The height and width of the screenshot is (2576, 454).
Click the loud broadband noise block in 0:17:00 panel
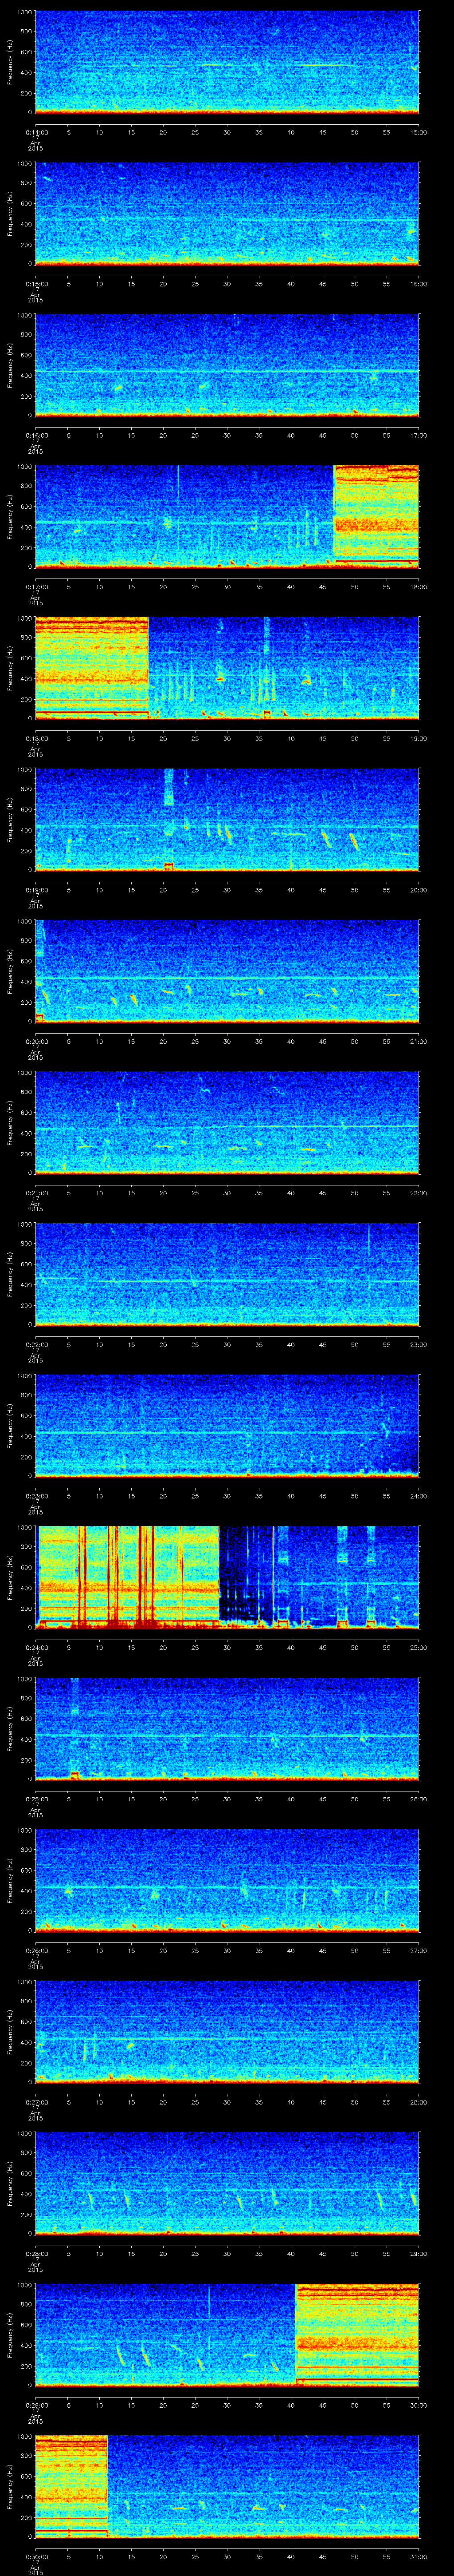(x=376, y=517)
